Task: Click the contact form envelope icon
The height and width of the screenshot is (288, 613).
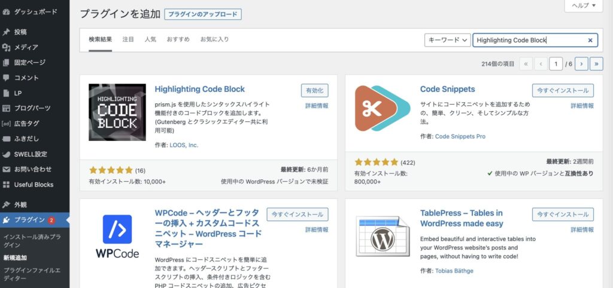Action: click(7, 169)
